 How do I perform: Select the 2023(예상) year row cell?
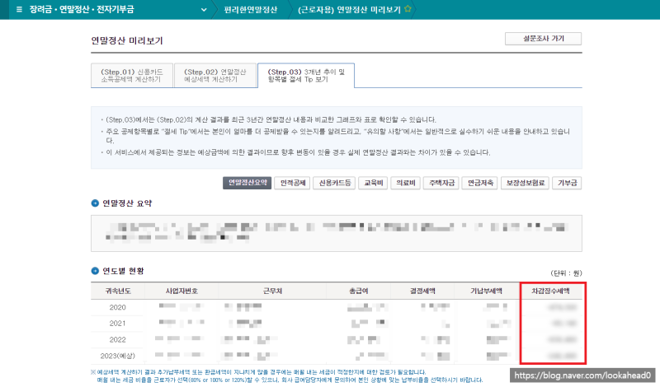117,356
